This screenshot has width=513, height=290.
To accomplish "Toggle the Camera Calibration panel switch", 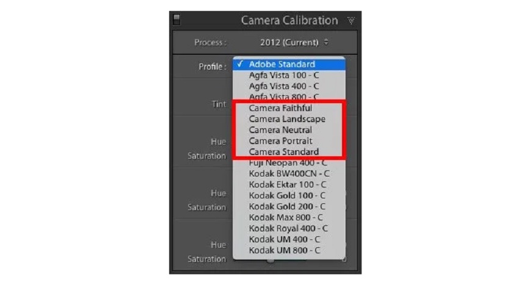I will point(176,20).
